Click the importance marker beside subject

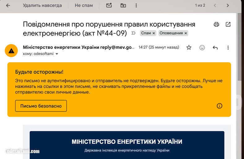coord(133,33)
